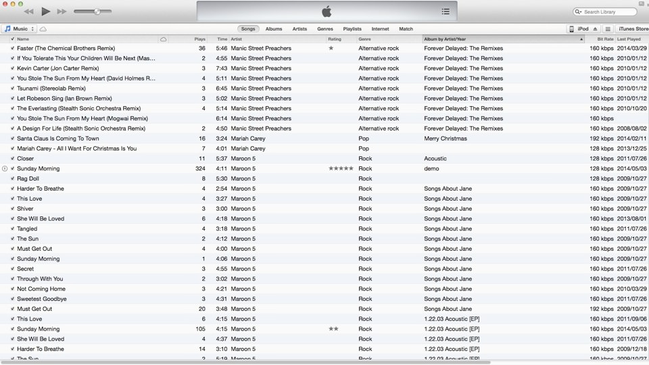Switch to the Albums tab
Viewport: 649px width, 365px height.
coord(274,29)
